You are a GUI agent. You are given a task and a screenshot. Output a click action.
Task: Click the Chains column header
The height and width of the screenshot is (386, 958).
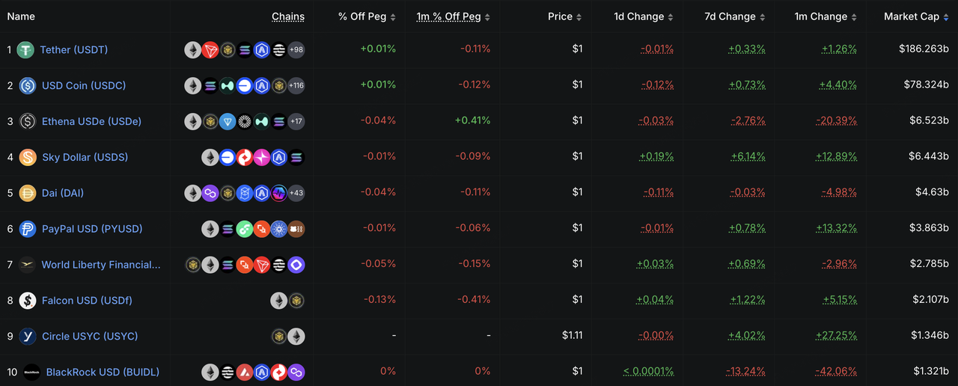point(288,16)
